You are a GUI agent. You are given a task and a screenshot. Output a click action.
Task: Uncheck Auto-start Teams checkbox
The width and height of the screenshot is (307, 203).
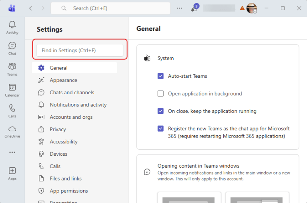coord(161,76)
